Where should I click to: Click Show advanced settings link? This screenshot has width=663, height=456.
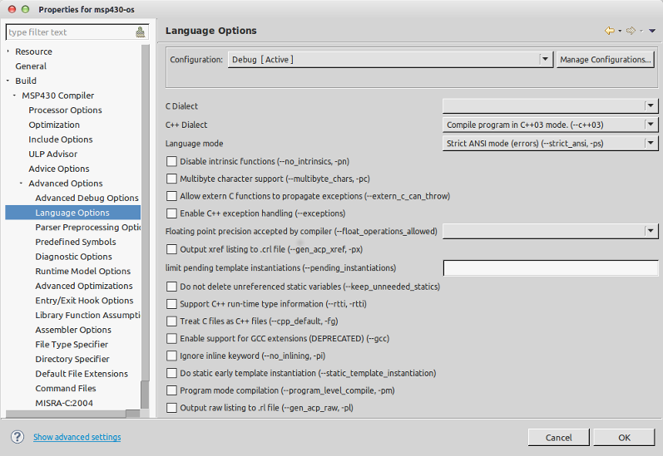(x=77, y=437)
